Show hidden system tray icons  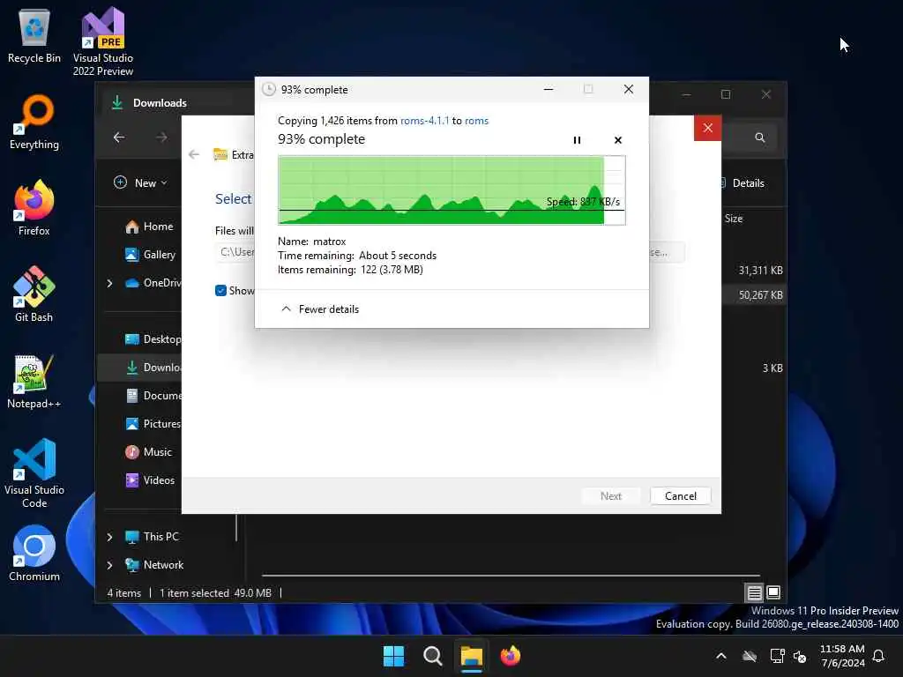pyautogui.click(x=721, y=656)
